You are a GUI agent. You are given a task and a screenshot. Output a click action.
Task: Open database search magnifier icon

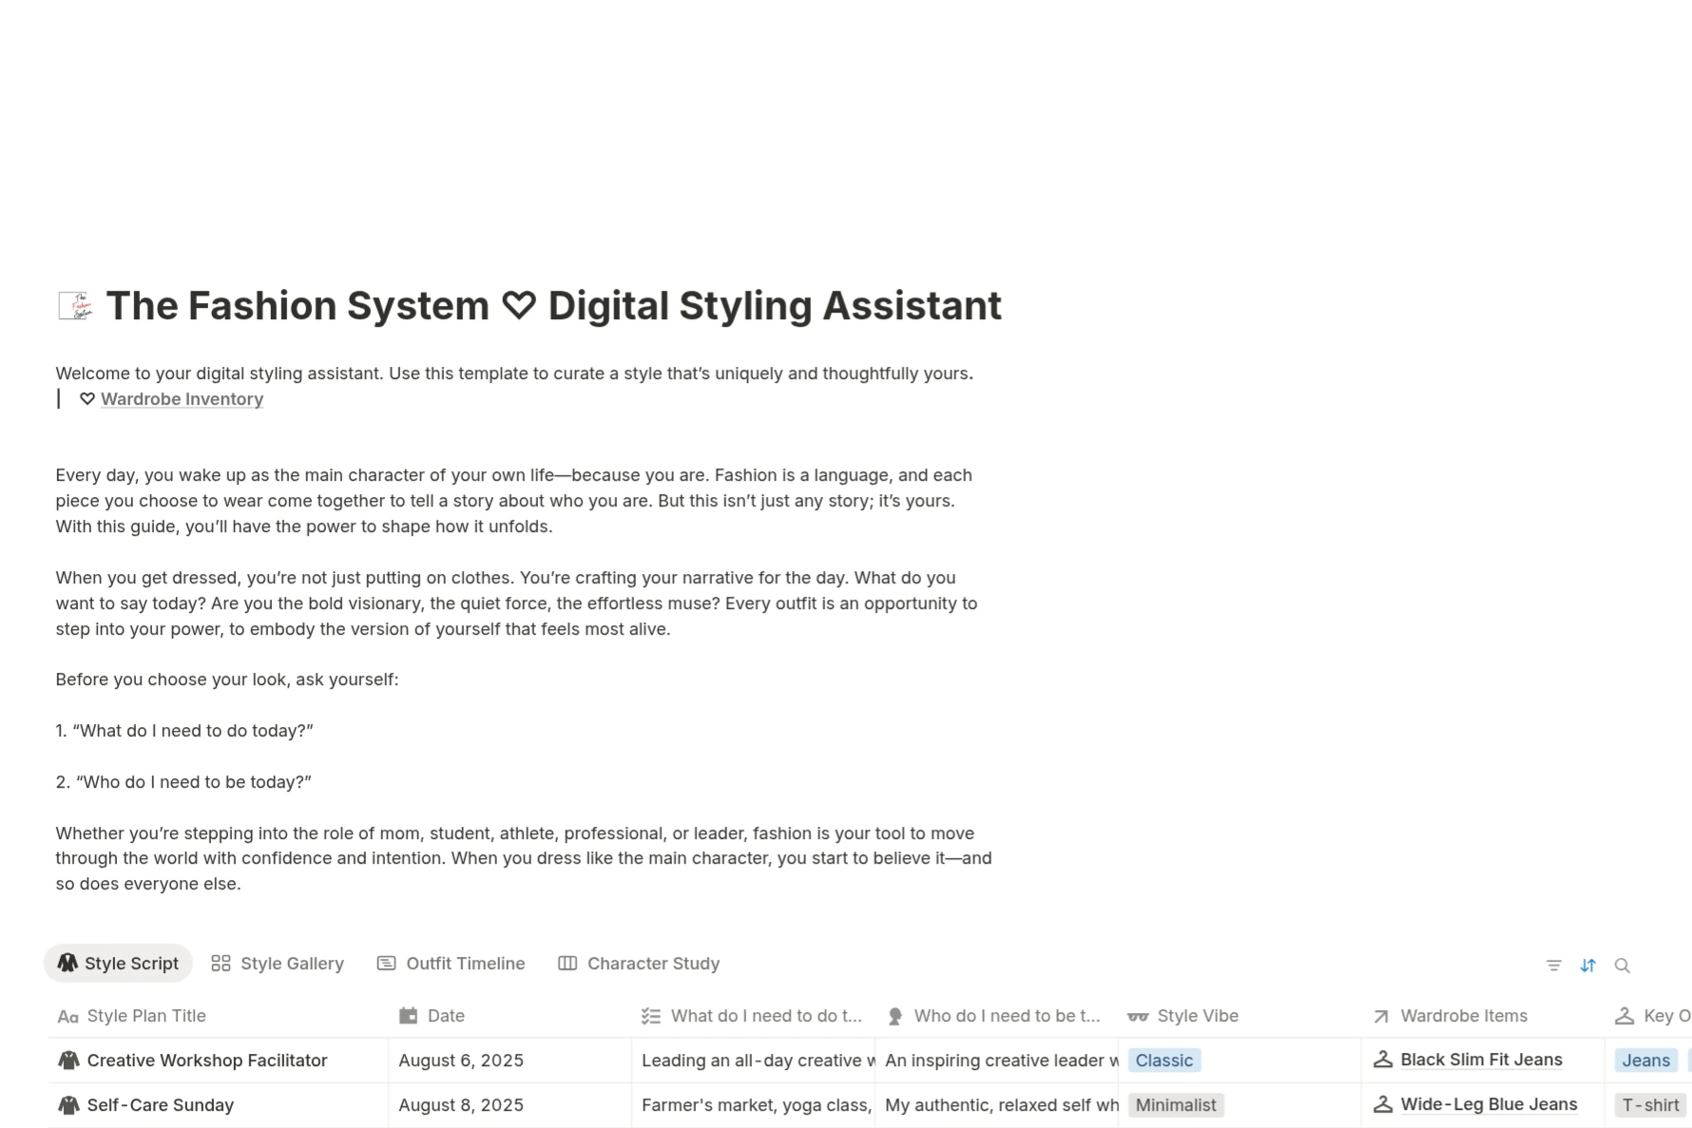point(1622,965)
